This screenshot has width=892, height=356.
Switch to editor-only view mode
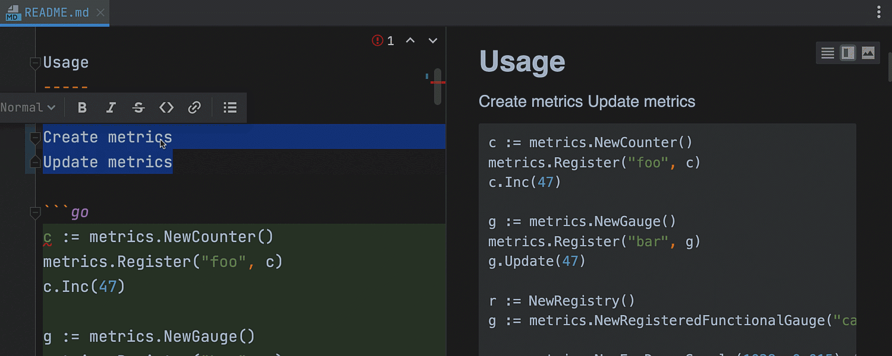tap(828, 53)
